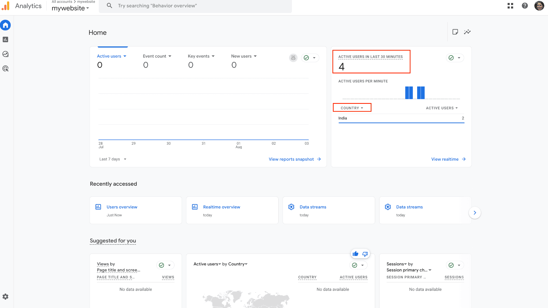548x308 pixels.
Task: Open the Explore icon in the sidebar
Action: pyautogui.click(x=5, y=54)
